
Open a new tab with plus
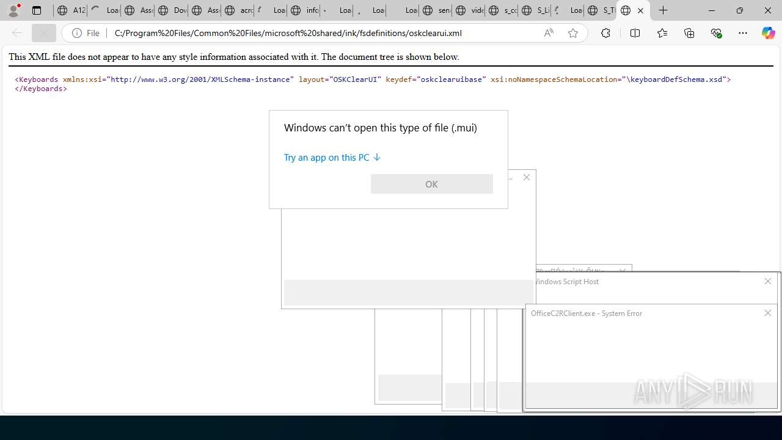[663, 10]
